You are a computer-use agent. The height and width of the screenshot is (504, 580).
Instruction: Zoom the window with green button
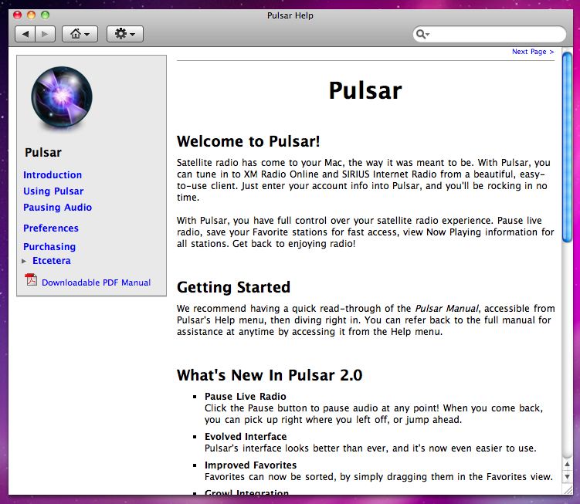click(45, 15)
